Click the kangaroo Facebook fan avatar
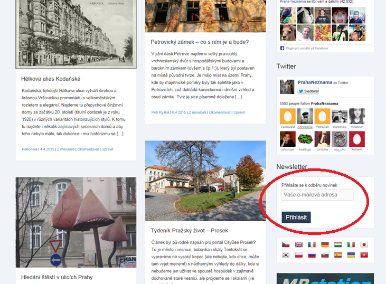386x284 pixels. pos(288,33)
